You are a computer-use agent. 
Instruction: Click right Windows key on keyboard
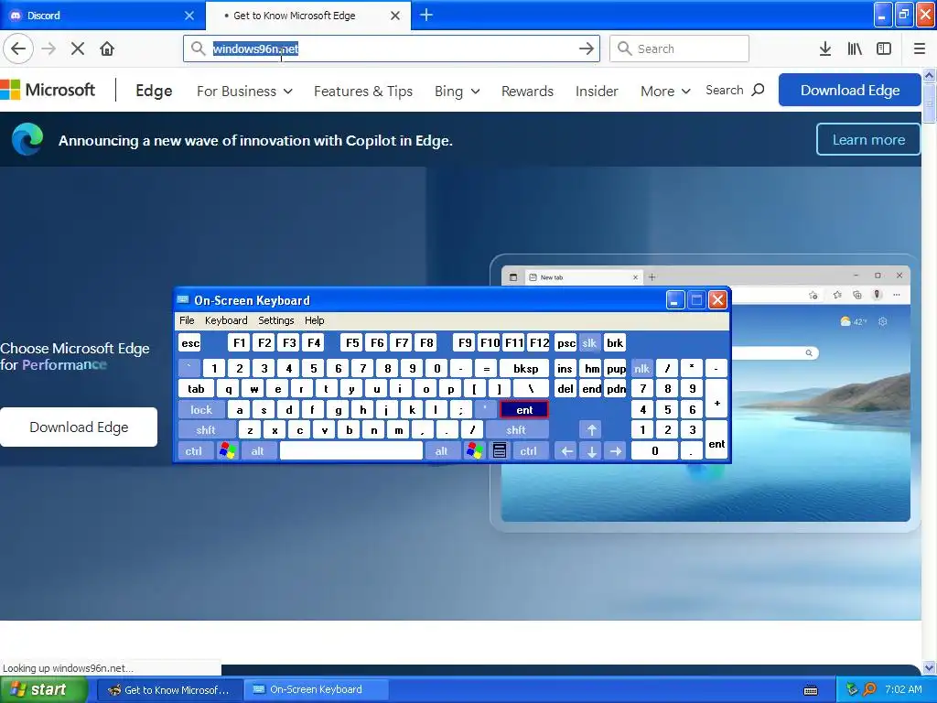coord(475,450)
